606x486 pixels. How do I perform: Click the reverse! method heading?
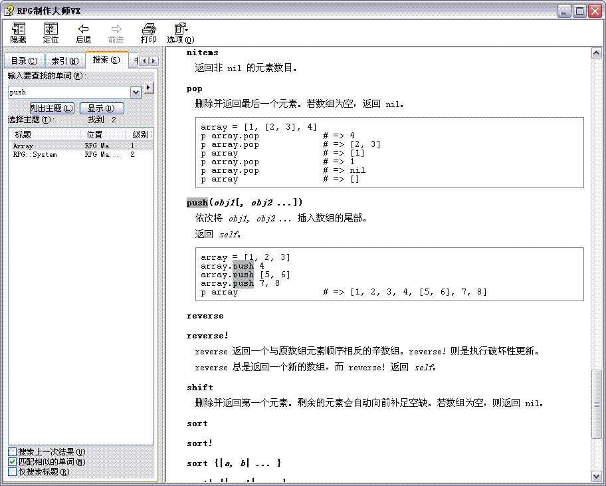(207, 336)
